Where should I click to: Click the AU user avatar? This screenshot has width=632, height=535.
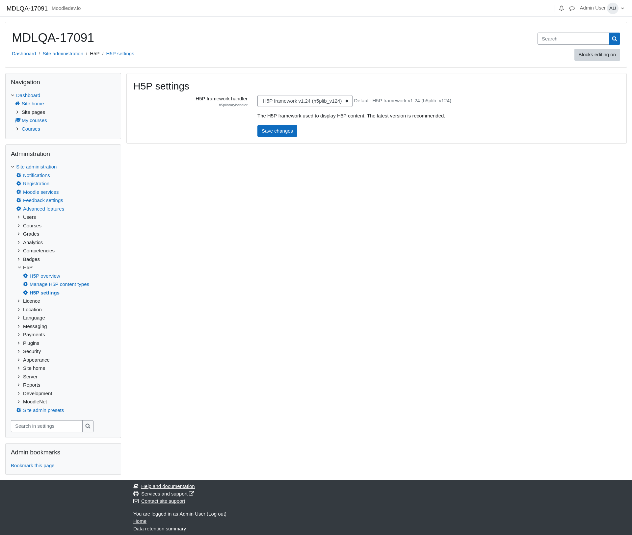[613, 8]
